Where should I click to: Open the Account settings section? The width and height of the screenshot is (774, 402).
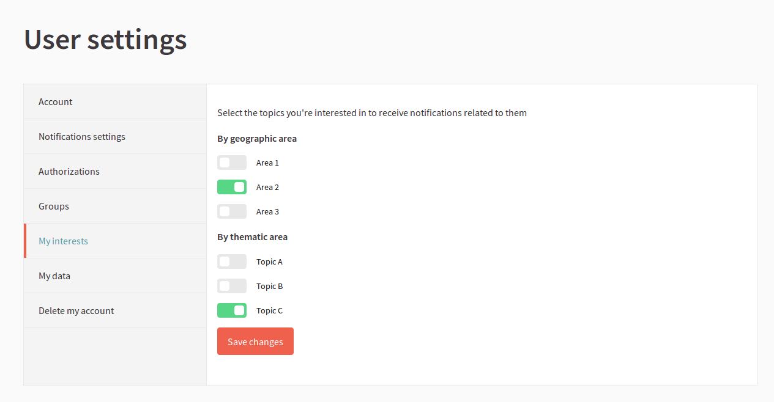click(55, 101)
